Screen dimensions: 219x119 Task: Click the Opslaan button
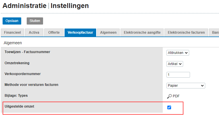pos(12,21)
